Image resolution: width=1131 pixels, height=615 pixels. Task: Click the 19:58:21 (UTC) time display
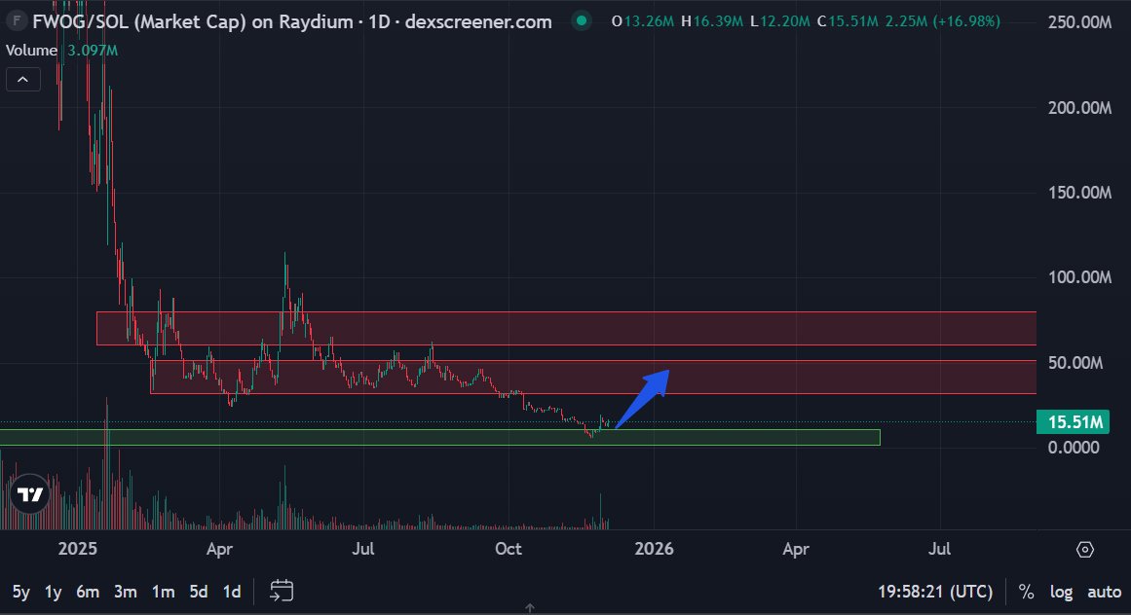pos(934,592)
